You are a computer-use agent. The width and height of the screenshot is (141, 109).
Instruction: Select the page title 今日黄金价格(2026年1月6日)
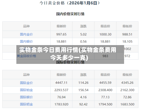pos(70,3)
